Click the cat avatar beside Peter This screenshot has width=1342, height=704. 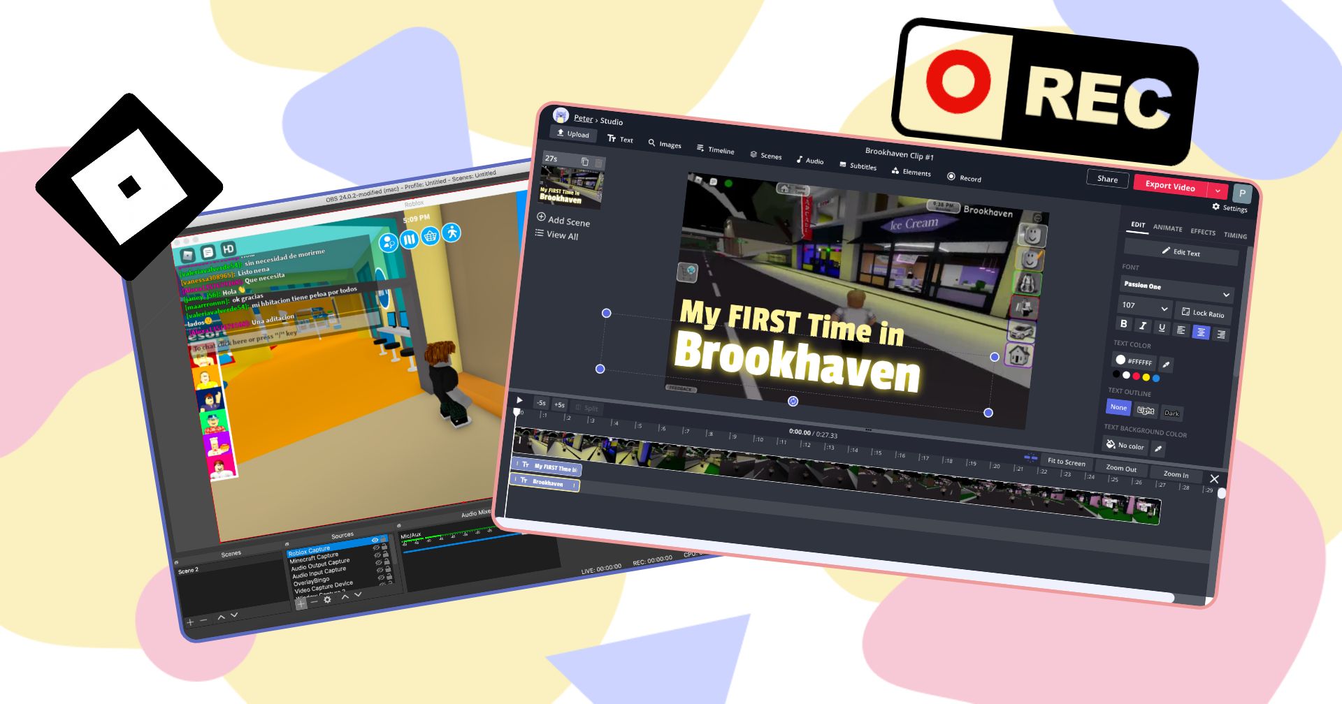(x=561, y=115)
